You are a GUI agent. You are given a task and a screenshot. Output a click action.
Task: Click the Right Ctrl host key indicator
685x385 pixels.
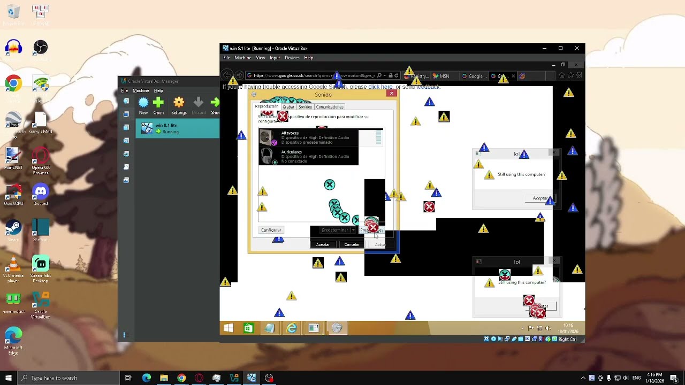[x=567, y=339]
